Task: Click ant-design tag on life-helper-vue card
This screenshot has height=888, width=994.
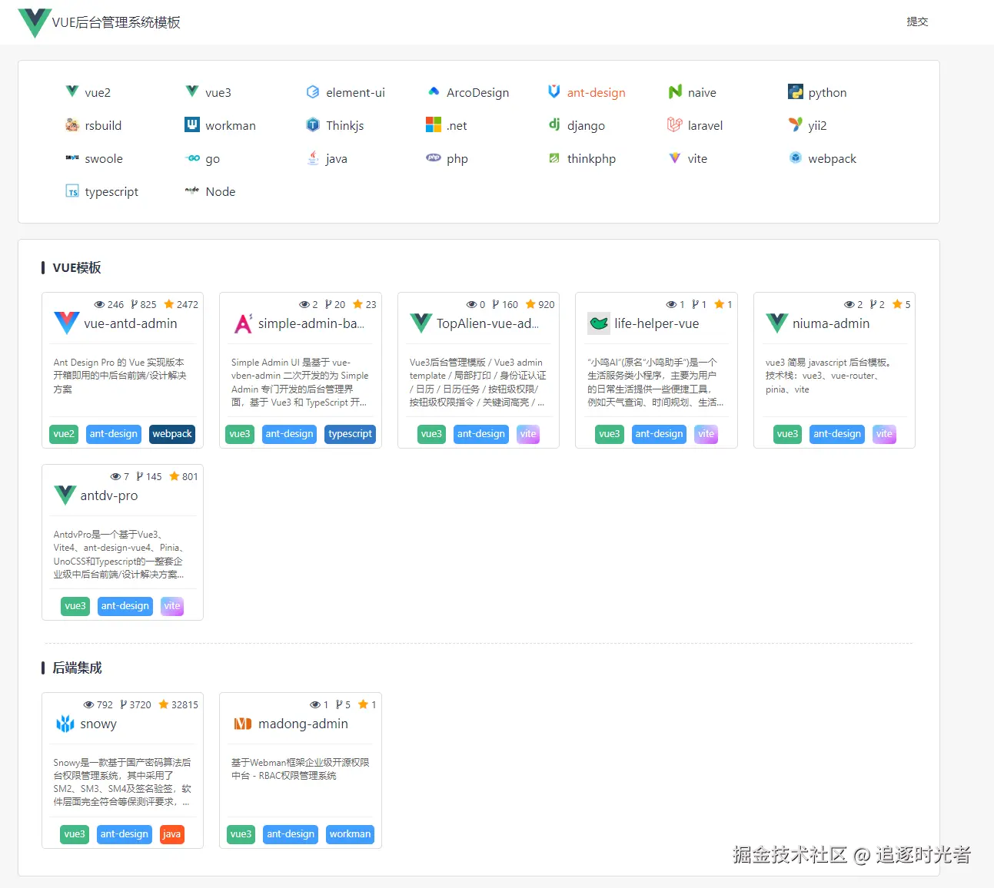Action: [x=659, y=434]
